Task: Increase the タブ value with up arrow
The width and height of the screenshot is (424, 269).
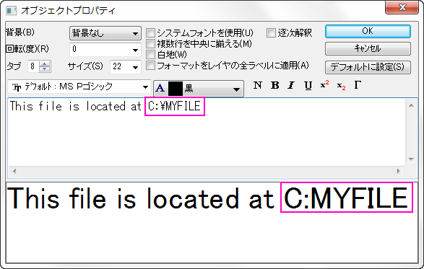Action: [44, 64]
